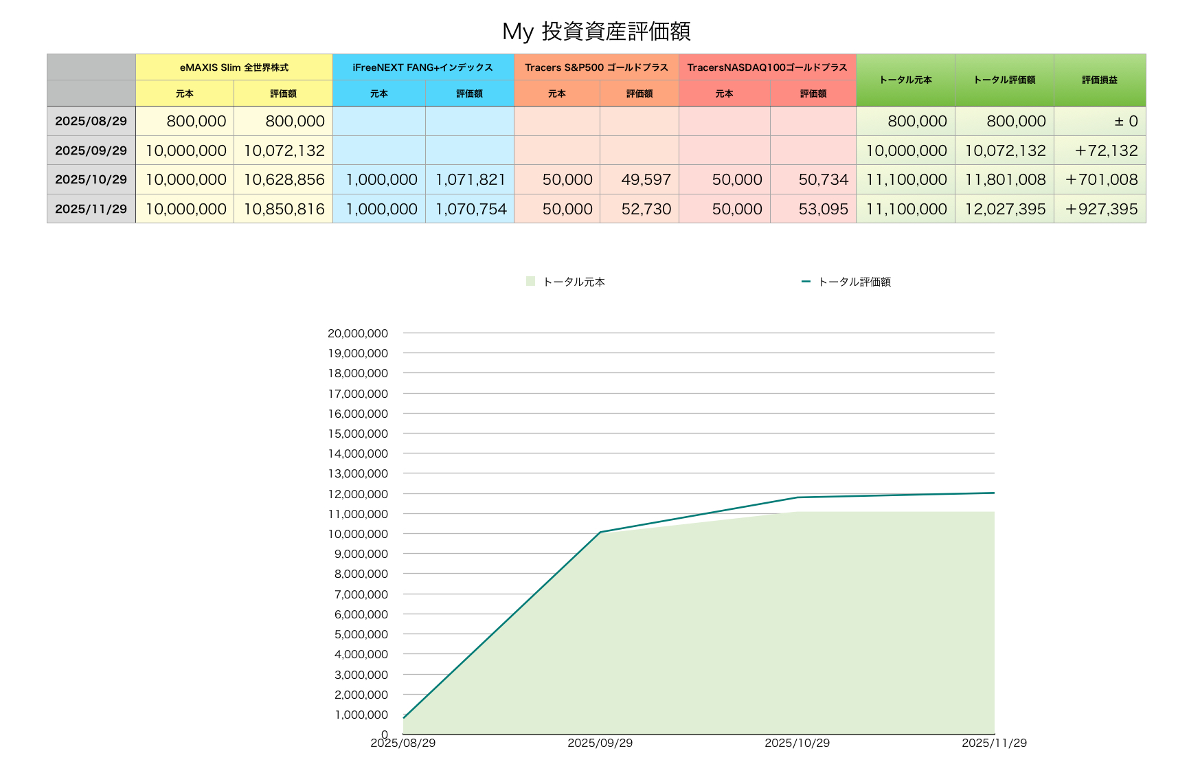The height and width of the screenshot is (773, 1189).
Task: Click the +927,395 profit cell
Action: pyautogui.click(x=1100, y=209)
